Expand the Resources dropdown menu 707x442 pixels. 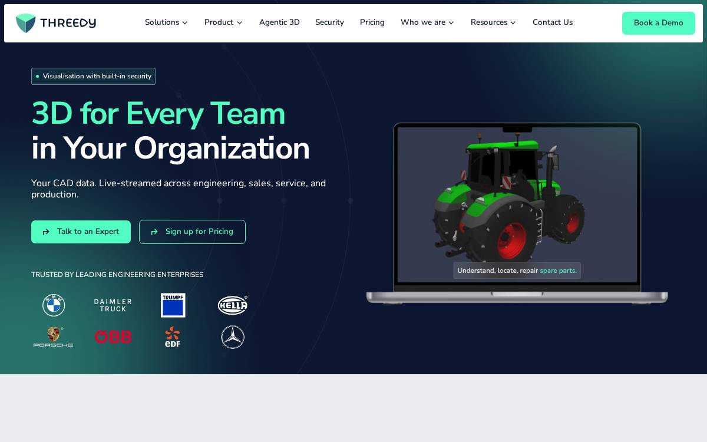click(x=493, y=22)
